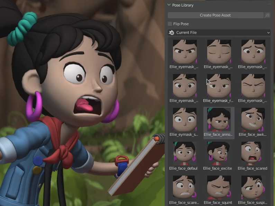Click Create Pose Asset button
This screenshot has width=275, height=206.
(216, 15)
